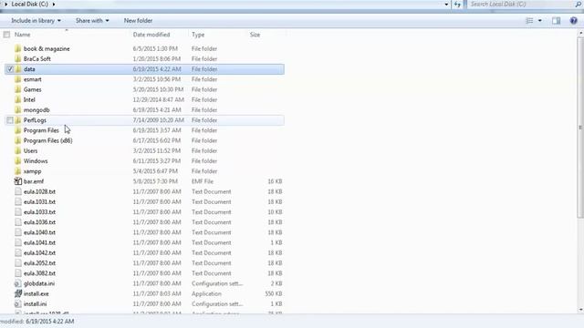Click the 550 KB size of install.exe

click(x=274, y=293)
